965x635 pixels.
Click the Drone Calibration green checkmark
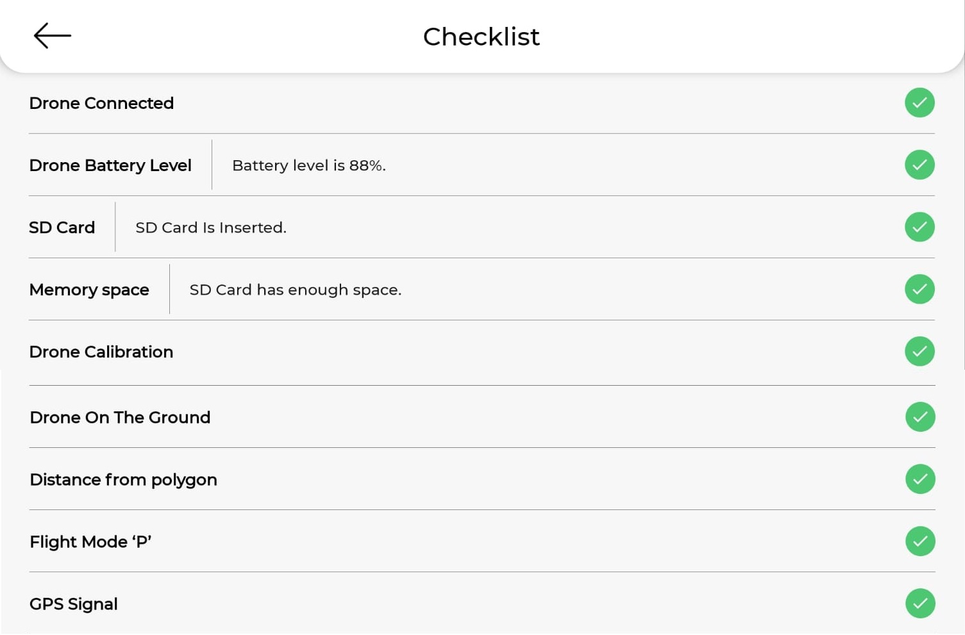click(x=919, y=351)
